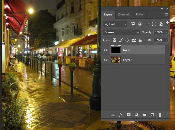Switch to the Layers tab
This screenshot has height=130, width=175.
coord(108,15)
